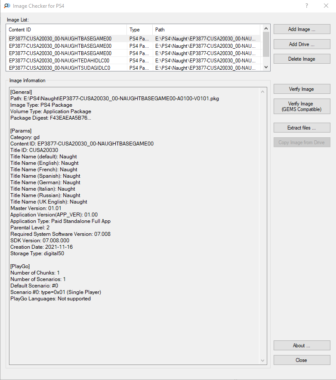Open the About dialog
This screenshot has height=380, width=336.
click(302, 346)
